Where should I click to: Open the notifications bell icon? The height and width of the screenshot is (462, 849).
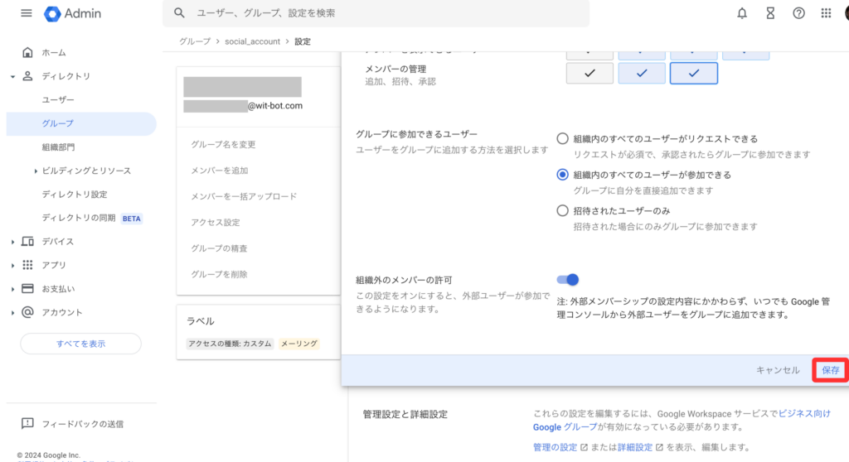(x=742, y=13)
